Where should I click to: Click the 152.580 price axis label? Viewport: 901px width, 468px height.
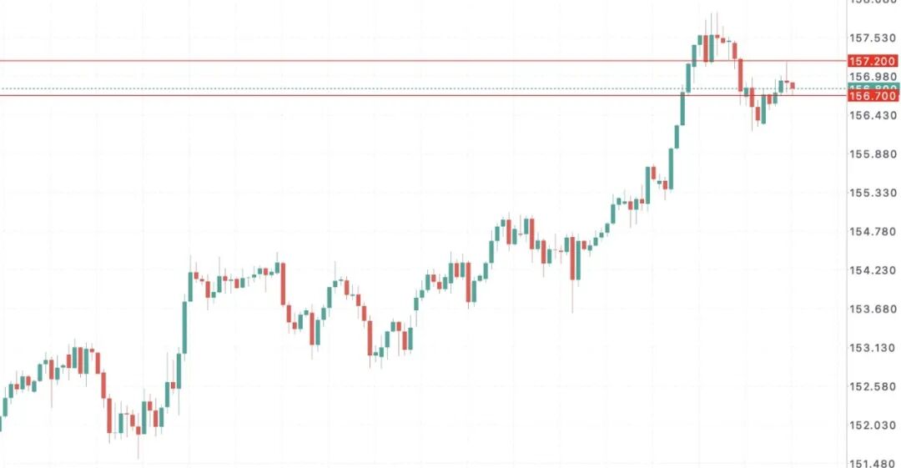[873, 387]
